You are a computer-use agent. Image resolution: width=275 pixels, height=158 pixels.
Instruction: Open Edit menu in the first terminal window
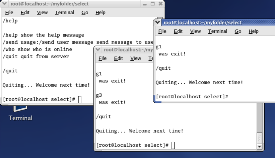pyautogui.click(x=25, y=12)
